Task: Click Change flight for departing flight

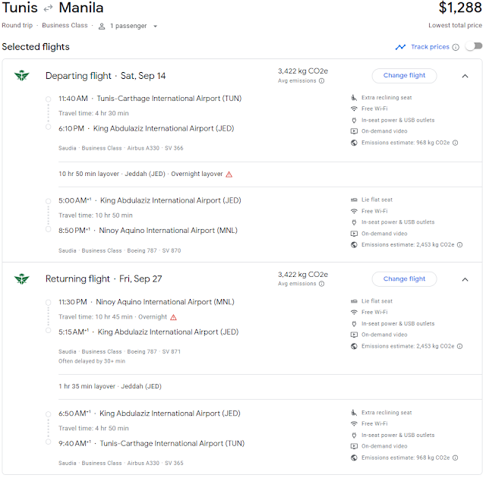Action: 404,76
